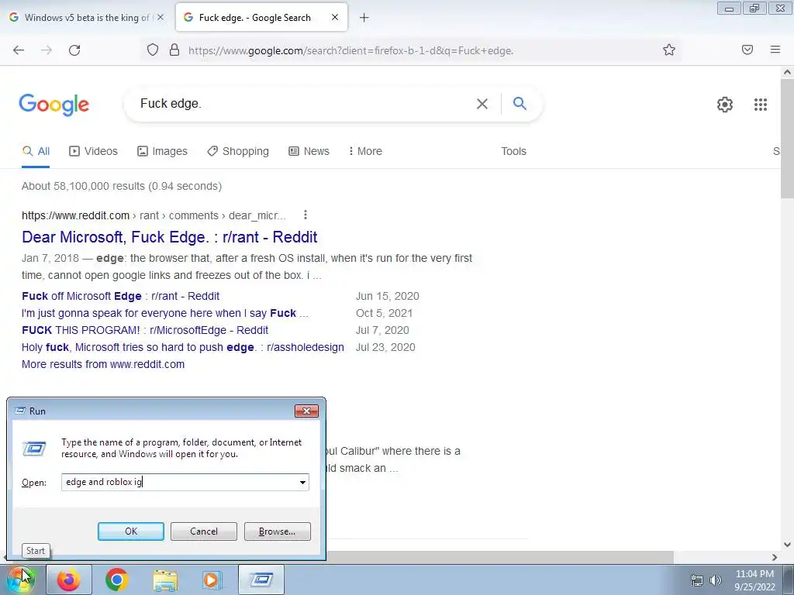
Task: Click the horizontal scrollbar right arrow
Action: pyautogui.click(x=775, y=557)
